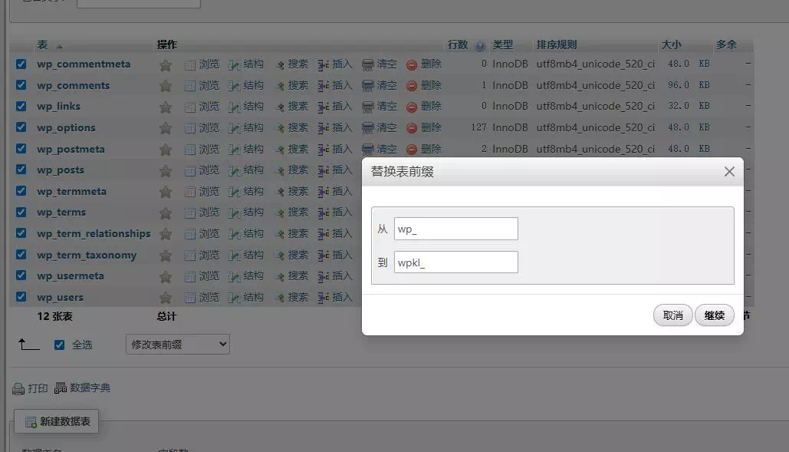
Task: Open the Modify table prefix dropdown
Action: [x=178, y=345]
